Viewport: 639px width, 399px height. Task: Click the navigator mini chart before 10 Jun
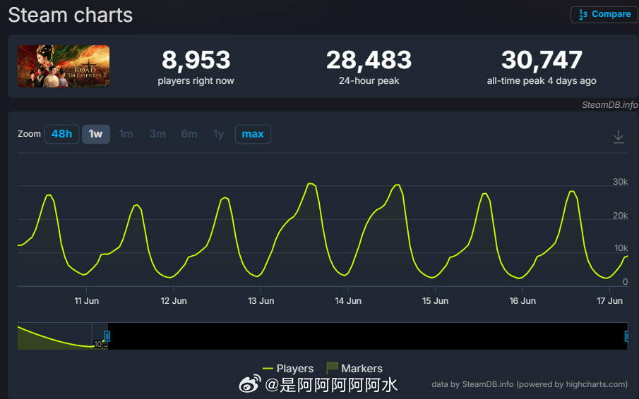tap(54, 337)
